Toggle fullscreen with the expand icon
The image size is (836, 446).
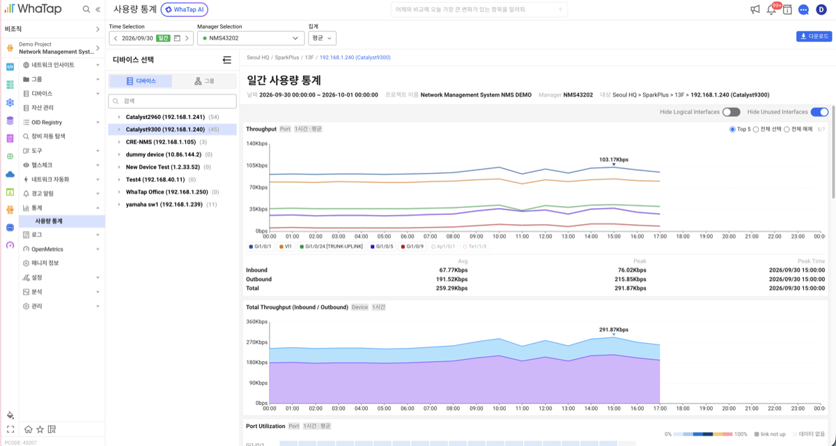click(x=10, y=429)
